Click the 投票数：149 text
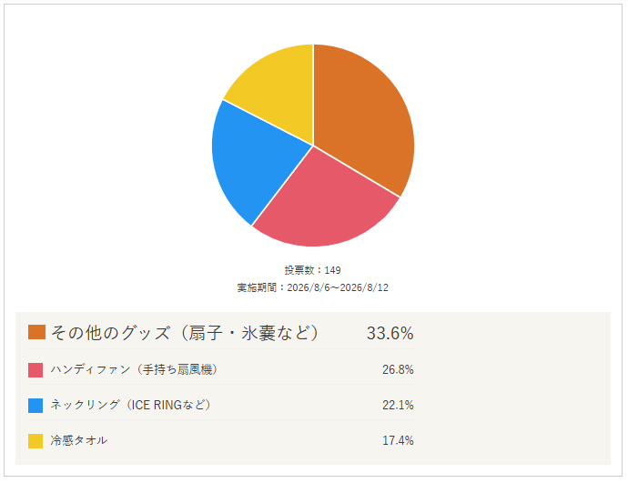The height and width of the screenshot is (483, 628). pos(313,270)
